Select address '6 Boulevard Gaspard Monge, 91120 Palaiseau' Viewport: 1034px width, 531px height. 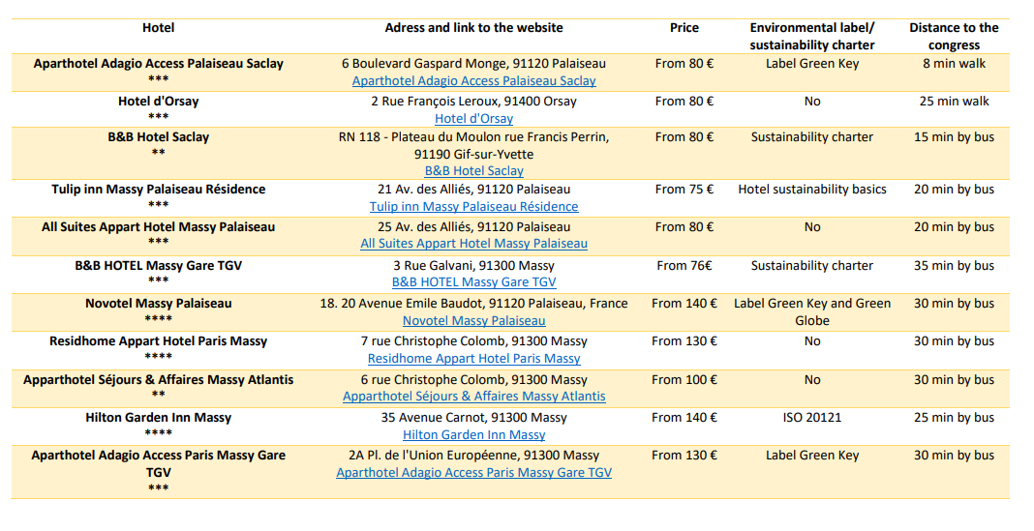[473, 64]
